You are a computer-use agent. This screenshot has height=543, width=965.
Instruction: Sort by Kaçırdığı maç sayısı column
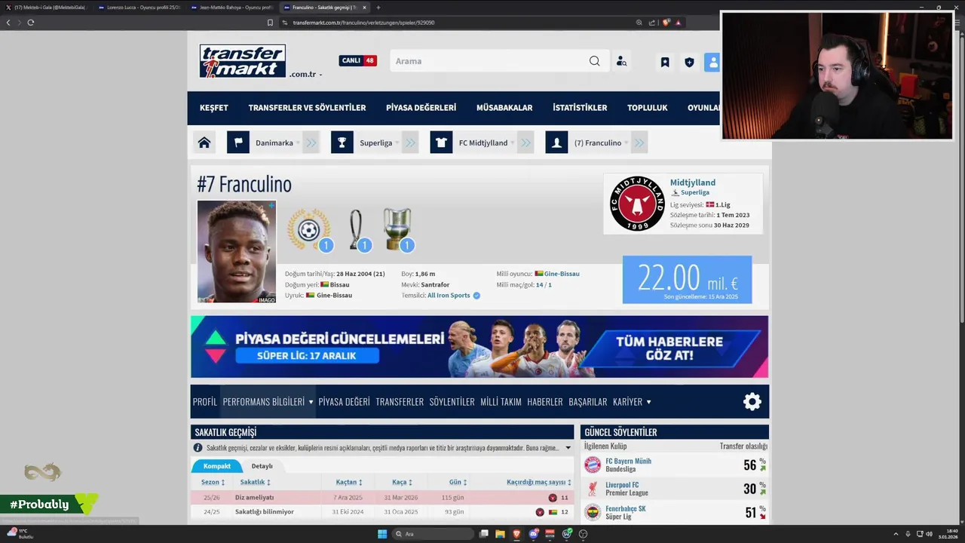pyautogui.click(x=539, y=482)
